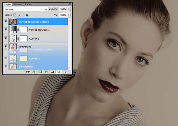This screenshot has width=178, height=126.
Task: Select the Verloop toewijzen 1 kopie thumbnail
Action: [x=13, y=21]
